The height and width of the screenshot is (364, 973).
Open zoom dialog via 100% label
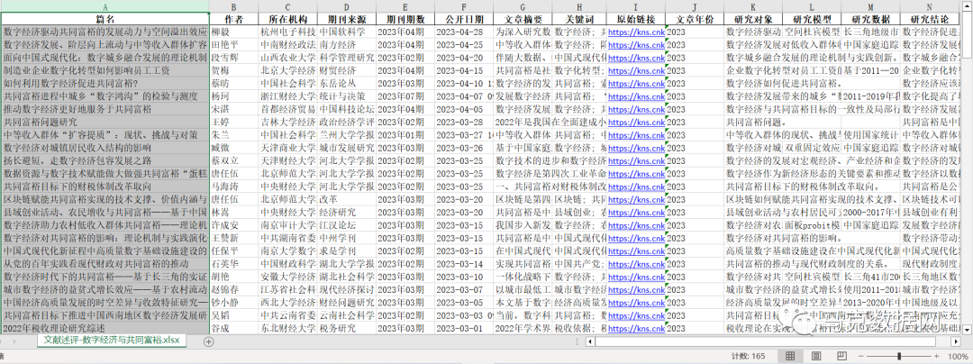click(959, 357)
